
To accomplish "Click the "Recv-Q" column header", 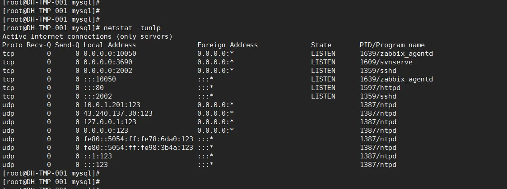I will [x=38, y=45].
